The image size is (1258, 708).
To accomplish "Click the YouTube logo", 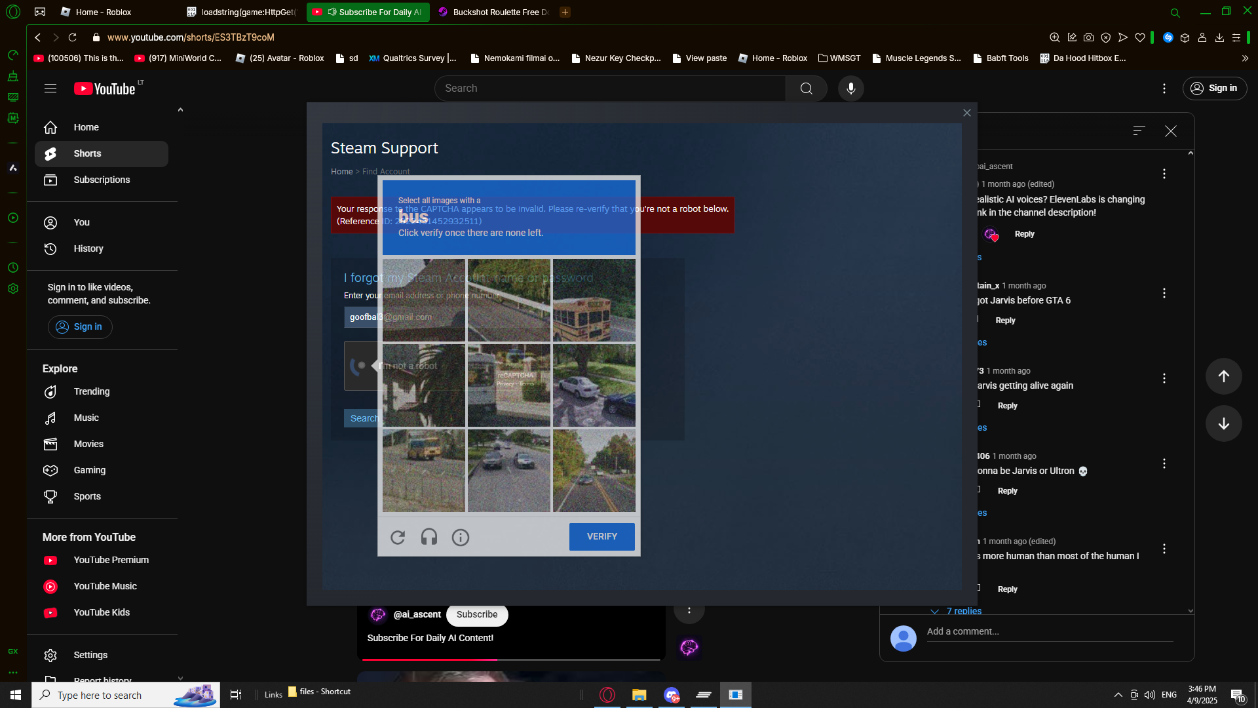I will point(105,88).
